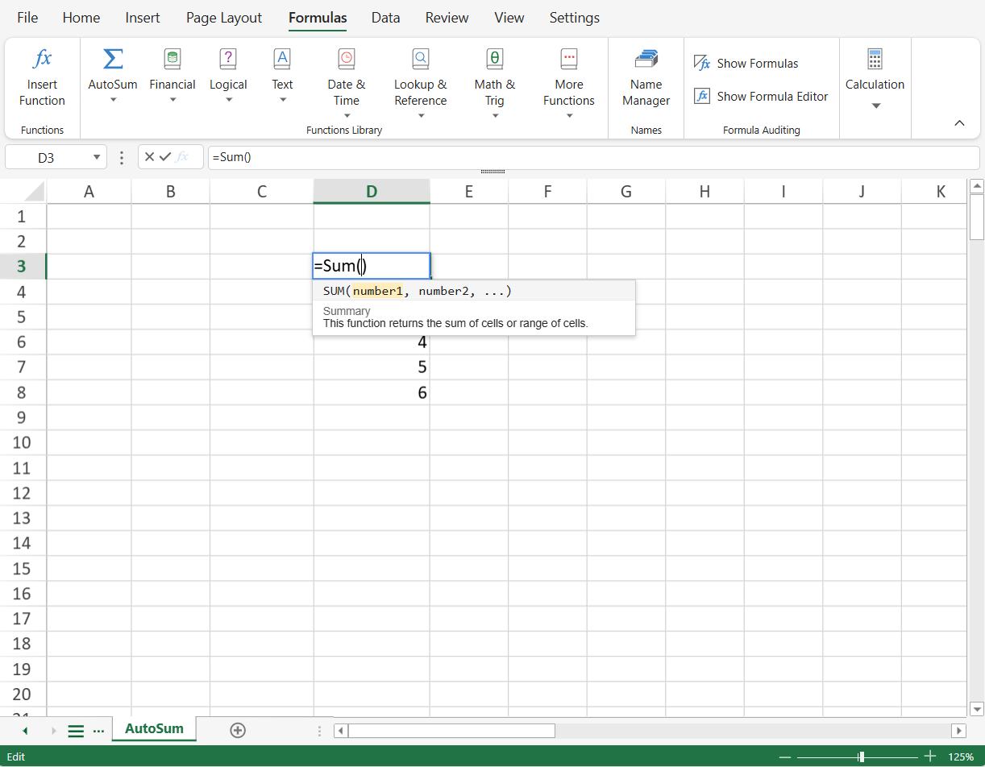Open the Date & Time functions
Image resolution: width=985 pixels, height=767 pixels.
(346, 60)
